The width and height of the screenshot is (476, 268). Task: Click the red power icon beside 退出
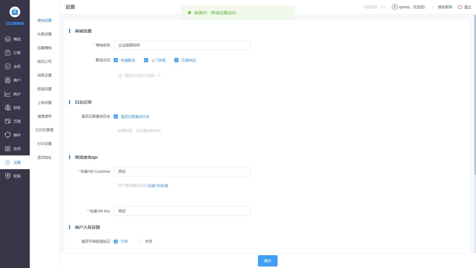click(460, 7)
